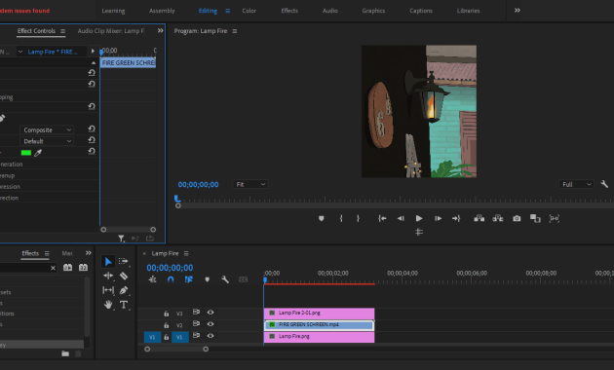Image resolution: width=614 pixels, height=370 pixels.
Task: Open the Default setting dropdown
Action: point(46,141)
